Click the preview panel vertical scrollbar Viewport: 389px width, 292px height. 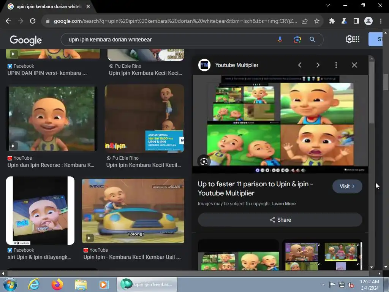[372, 92]
